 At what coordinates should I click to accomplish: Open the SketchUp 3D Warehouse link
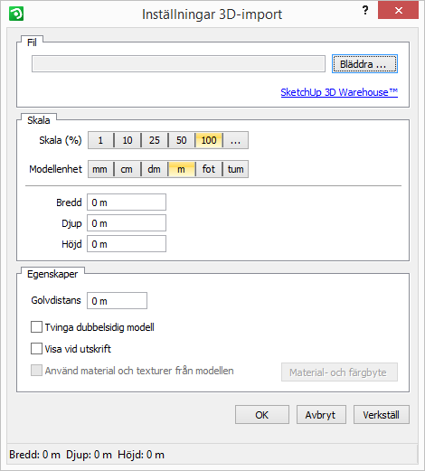point(339,92)
